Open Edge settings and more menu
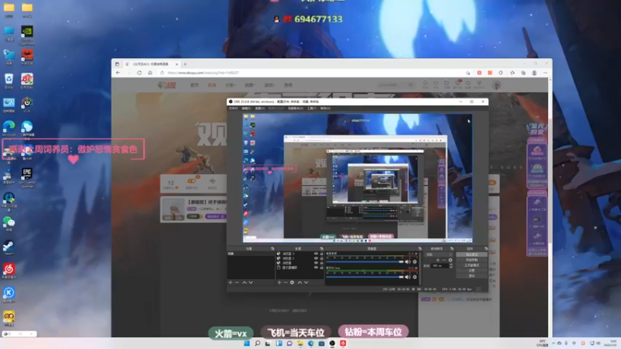The height and width of the screenshot is (349, 621). click(x=546, y=73)
